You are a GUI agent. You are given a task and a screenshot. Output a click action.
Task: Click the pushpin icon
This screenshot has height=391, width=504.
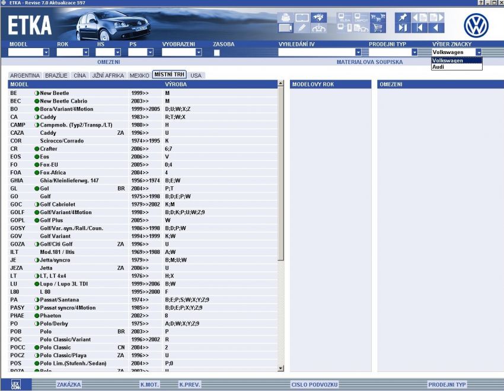[x=403, y=17]
